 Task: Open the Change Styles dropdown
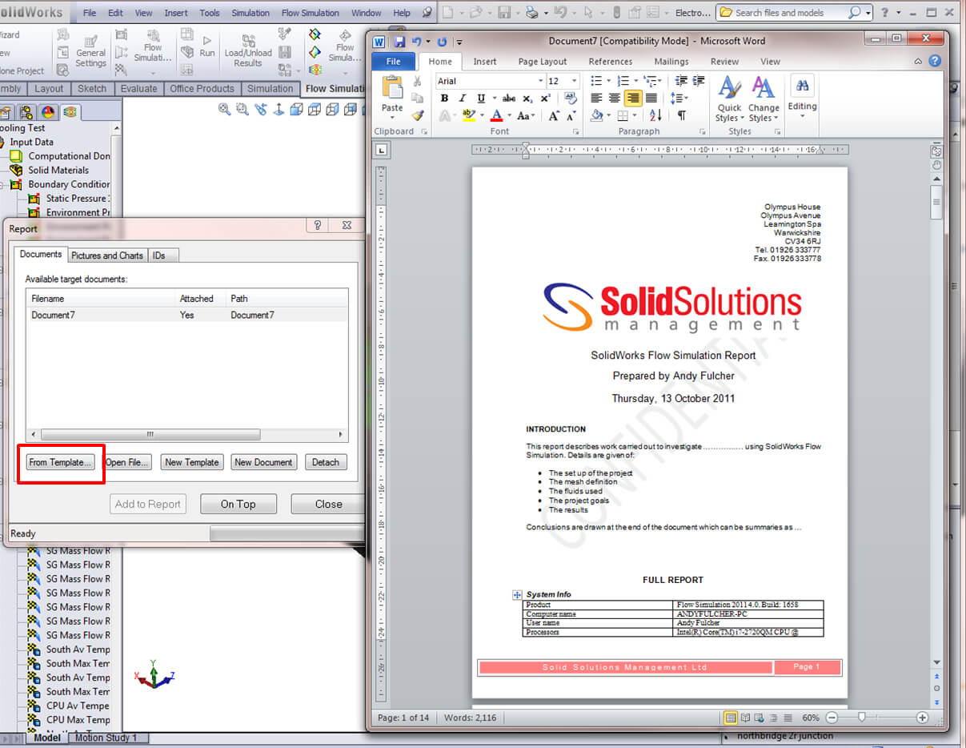pos(764,99)
